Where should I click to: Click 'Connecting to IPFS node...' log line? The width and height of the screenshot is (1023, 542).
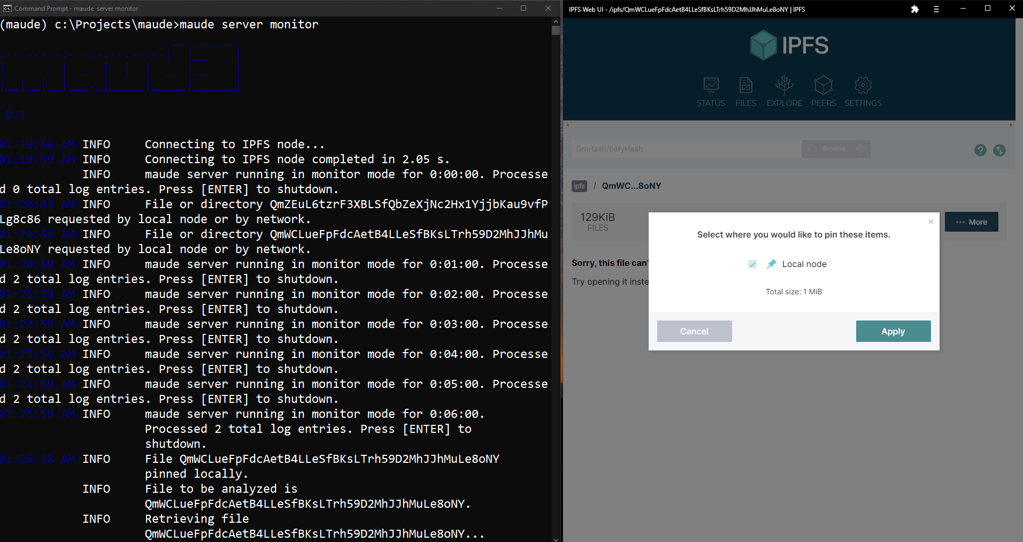[x=234, y=144]
